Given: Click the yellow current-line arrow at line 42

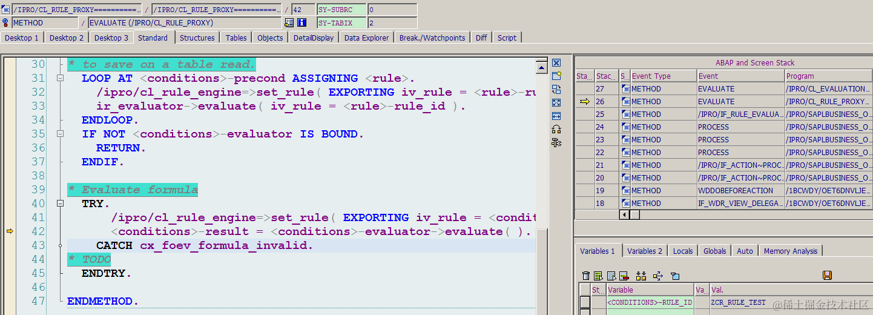Looking at the screenshot, I should [x=10, y=231].
